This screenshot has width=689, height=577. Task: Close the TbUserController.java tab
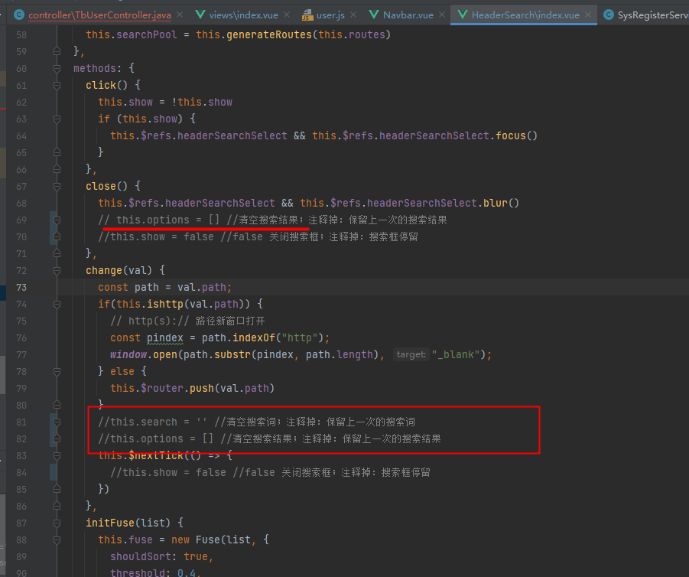(180, 15)
